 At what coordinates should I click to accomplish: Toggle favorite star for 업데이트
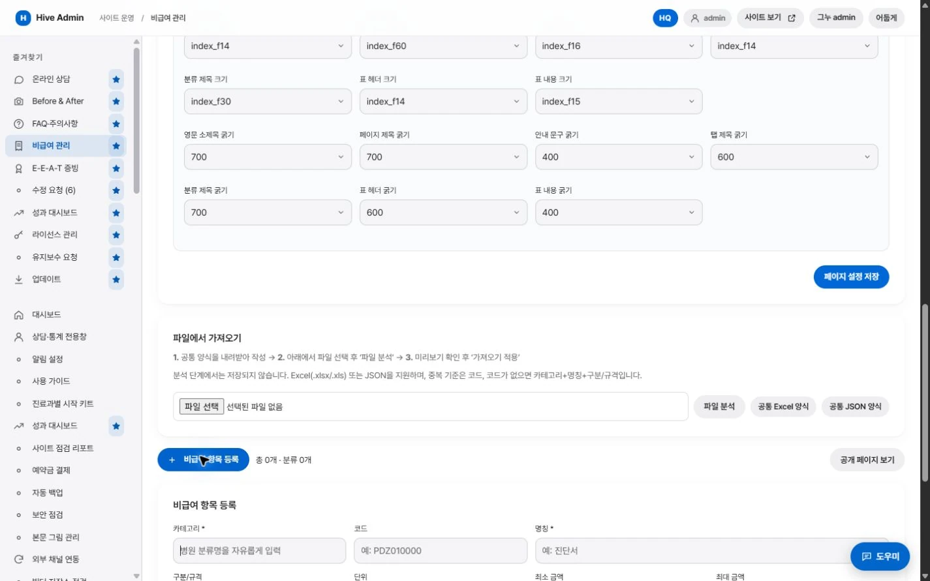click(116, 280)
